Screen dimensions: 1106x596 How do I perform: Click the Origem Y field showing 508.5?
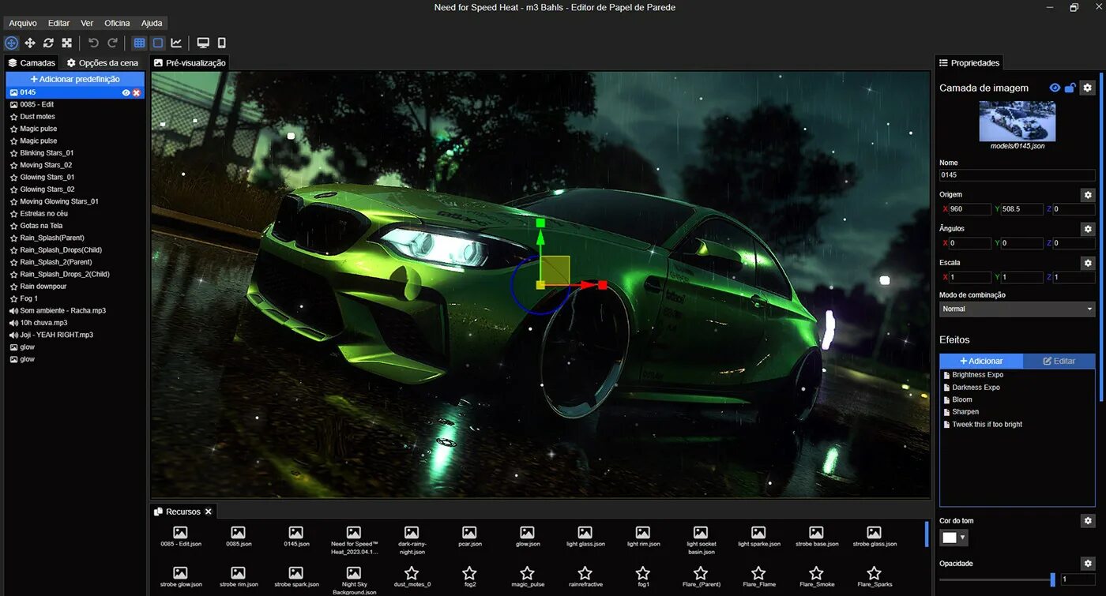pyautogui.click(x=1021, y=209)
